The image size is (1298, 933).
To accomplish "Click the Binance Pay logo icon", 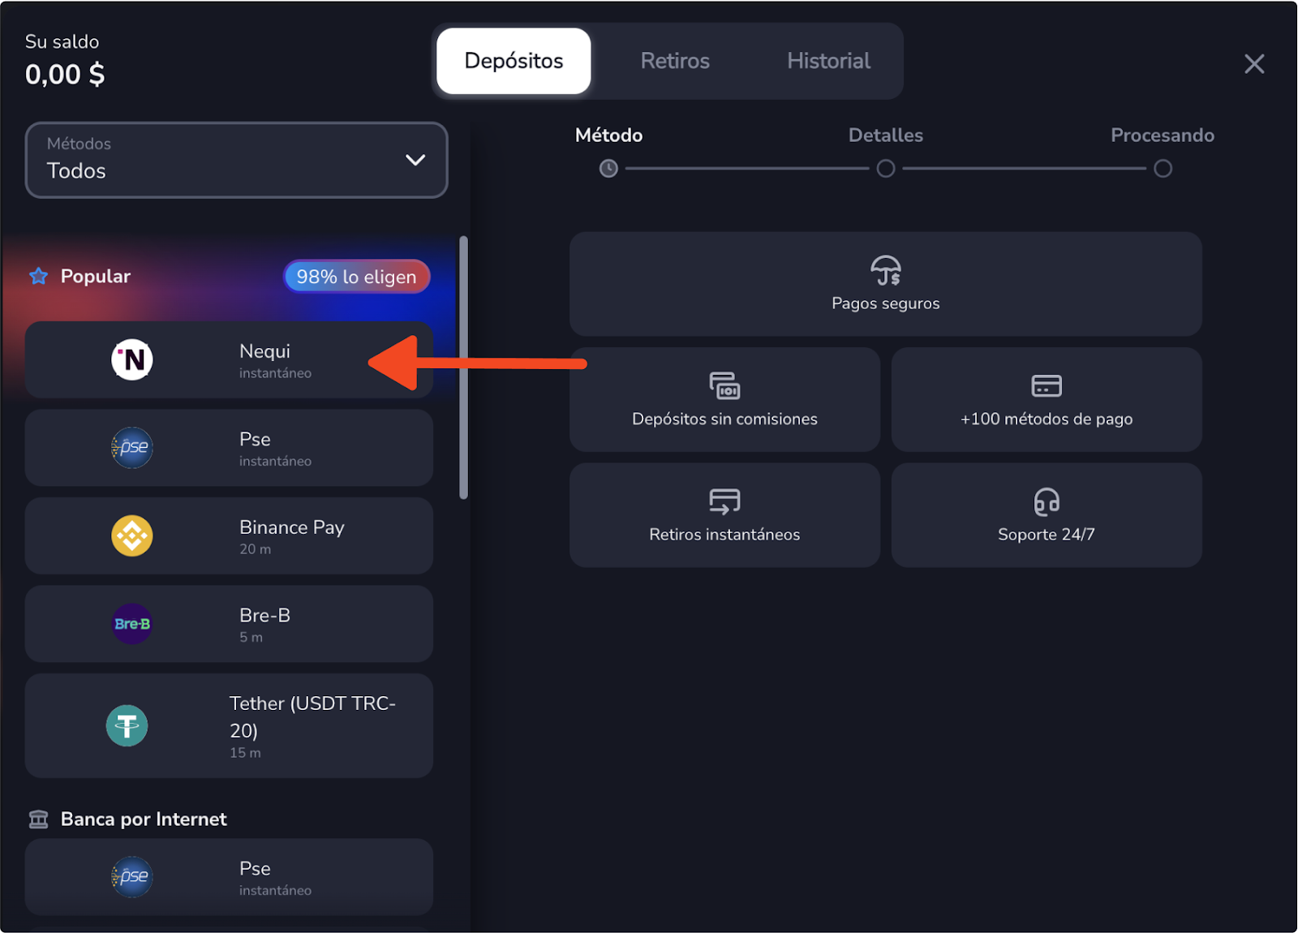I will (x=132, y=536).
